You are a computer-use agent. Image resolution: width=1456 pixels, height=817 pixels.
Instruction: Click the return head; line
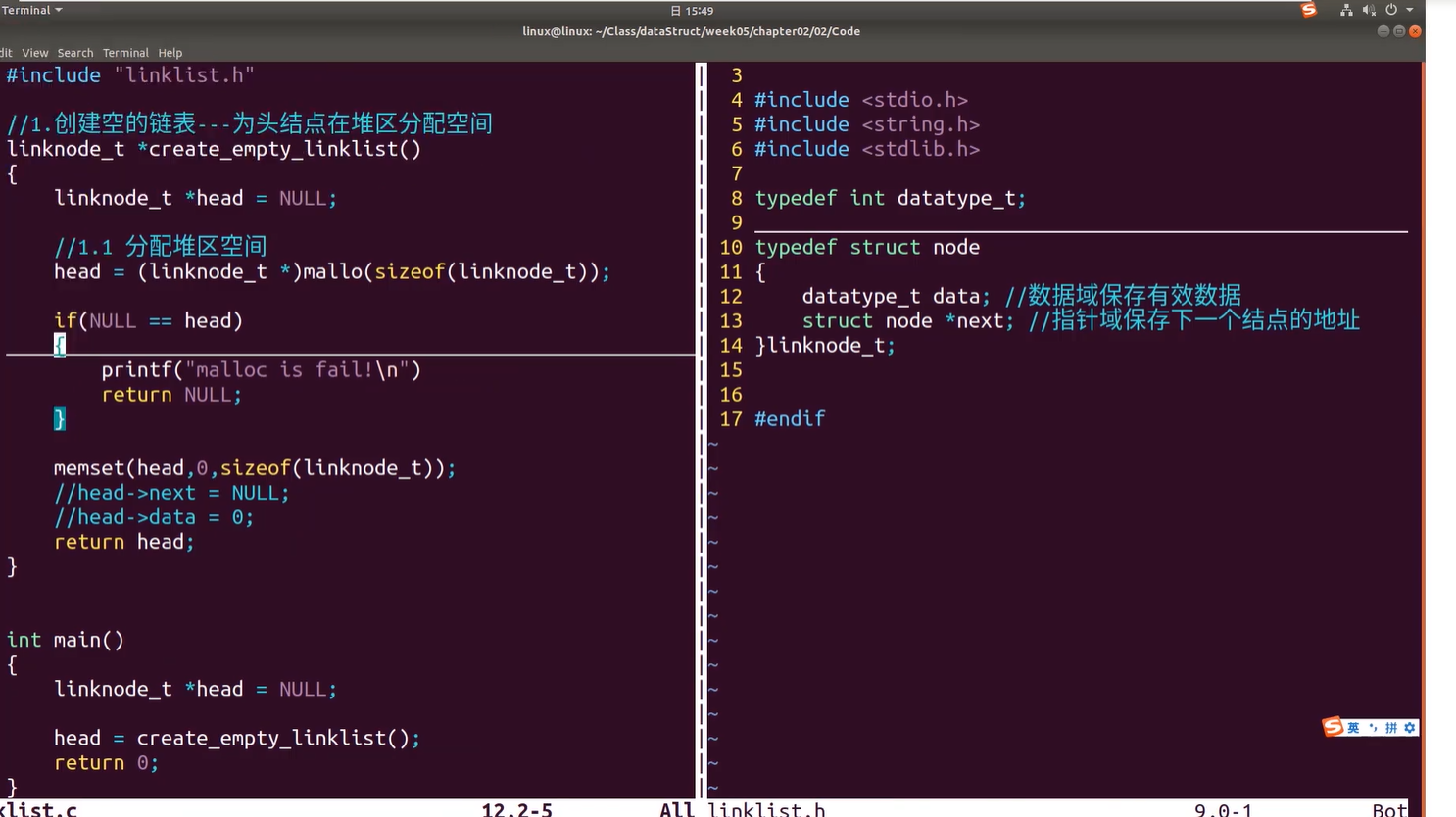pos(124,542)
